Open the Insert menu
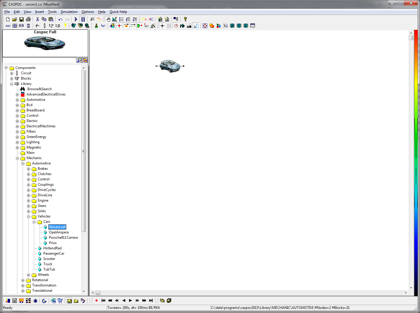 click(x=39, y=12)
